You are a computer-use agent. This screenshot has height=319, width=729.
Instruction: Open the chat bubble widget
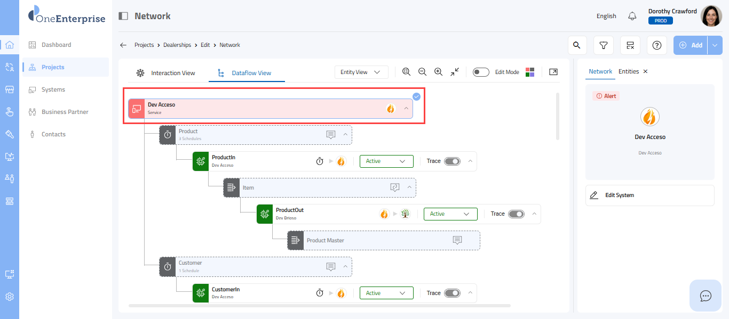tap(706, 296)
